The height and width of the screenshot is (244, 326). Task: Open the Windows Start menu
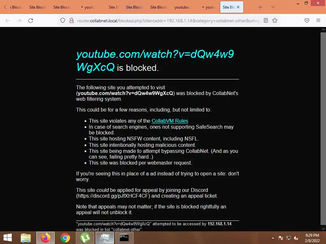click(8, 238)
